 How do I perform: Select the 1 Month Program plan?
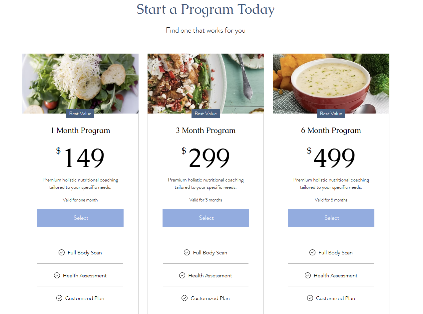click(80, 218)
